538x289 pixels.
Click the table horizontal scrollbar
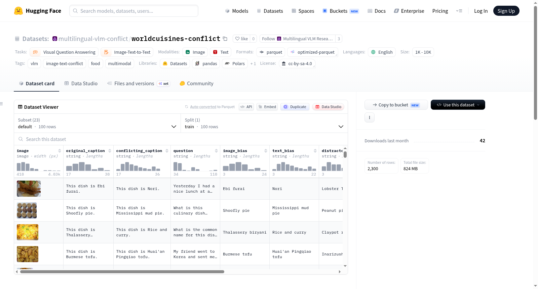[x=122, y=272]
